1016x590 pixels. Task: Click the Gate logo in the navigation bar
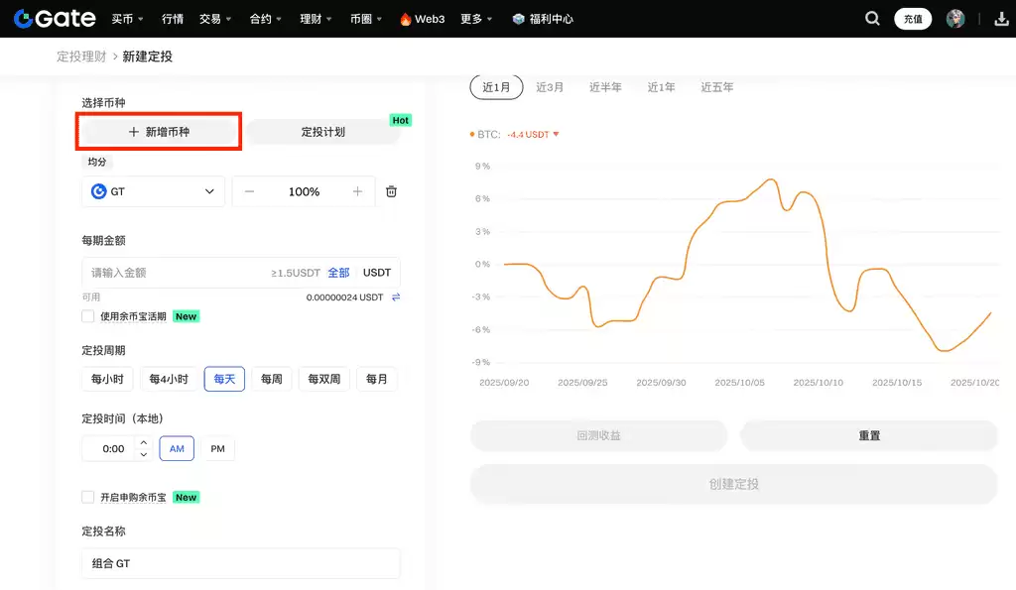coord(54,18)
